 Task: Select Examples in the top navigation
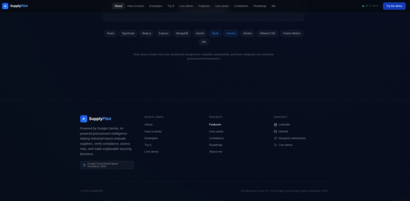156,6
